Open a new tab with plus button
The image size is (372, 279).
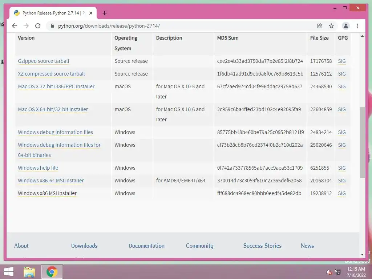pyautogui.click(x=105, y=13)
